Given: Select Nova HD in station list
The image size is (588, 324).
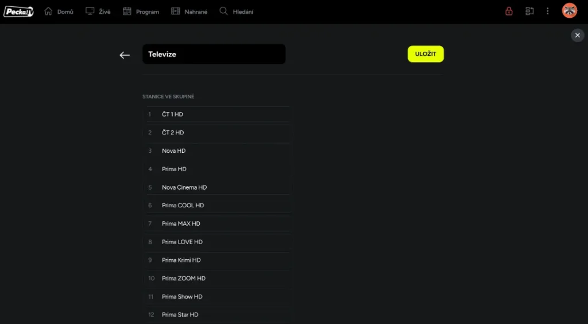Looking at the screenshot, I should 217,151.
